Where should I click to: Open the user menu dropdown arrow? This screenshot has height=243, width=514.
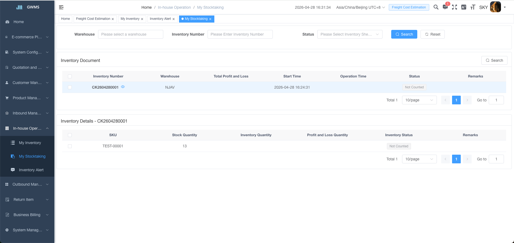click(x=505, y=7)
